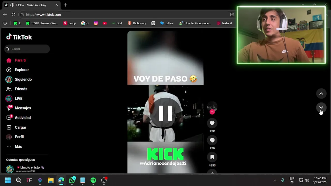331x186 pixels.
Task: Open WhatsApp from the taskbar
Action: pos(72,180)
